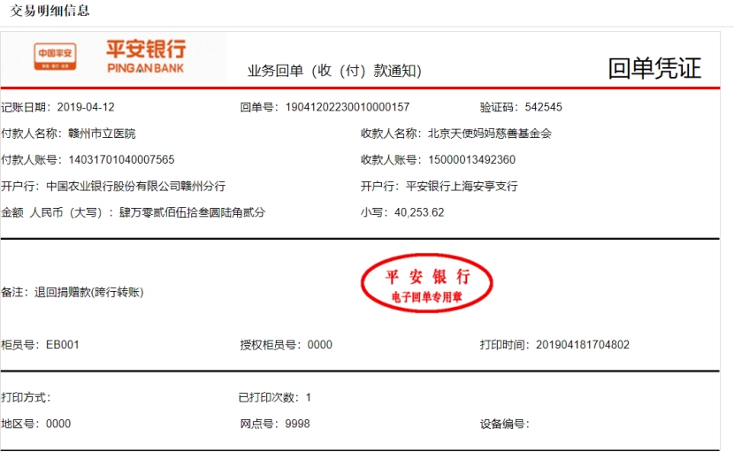Viewport: 734px width, 452px height.
Task: Click the 收款人账号 label
Action: pos(392,160)
